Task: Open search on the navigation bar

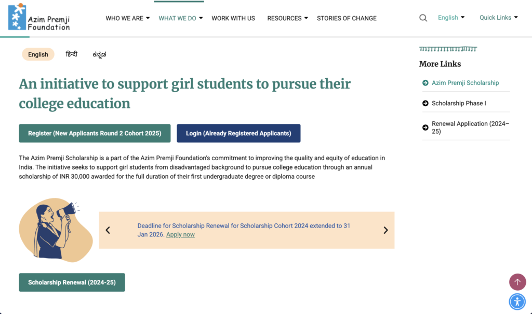Action: (x=423, y=18)
